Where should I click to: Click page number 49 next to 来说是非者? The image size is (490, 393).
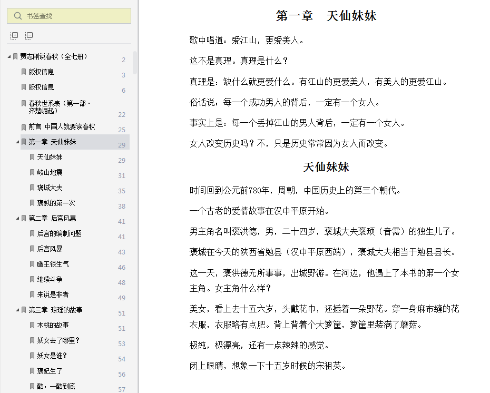coord(122,298)
